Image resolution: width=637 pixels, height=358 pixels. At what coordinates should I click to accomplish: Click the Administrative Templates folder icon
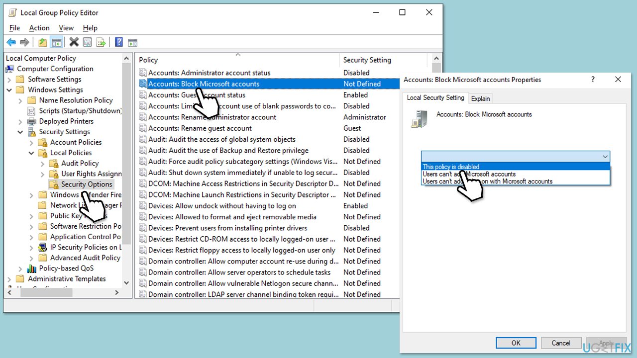click(x=21, y=279)
